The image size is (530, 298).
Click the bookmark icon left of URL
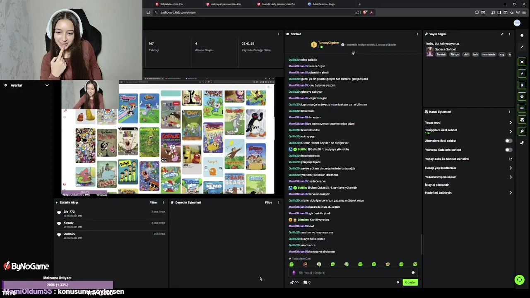coord(148,12)
